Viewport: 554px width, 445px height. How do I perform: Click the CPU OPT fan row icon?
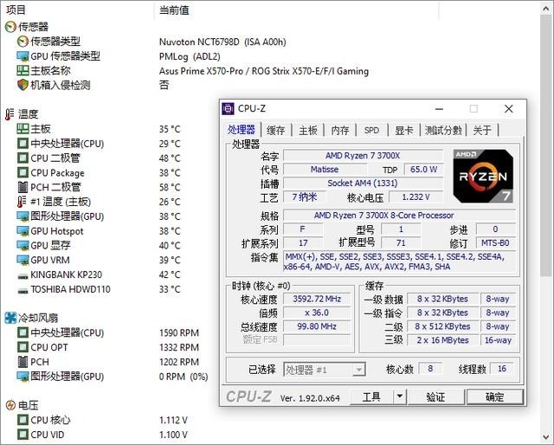pyautogui.click(x=23, y=347)
